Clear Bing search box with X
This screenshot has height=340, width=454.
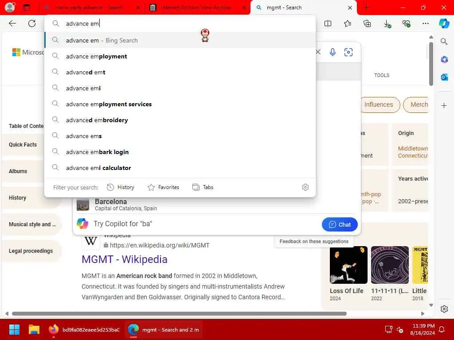pos(318,52)
